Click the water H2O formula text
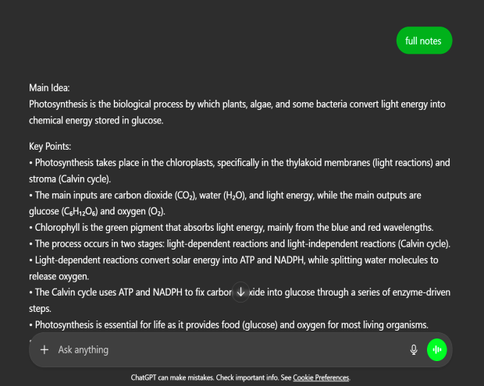Screen dimensions: 484x386 [235, 196]
